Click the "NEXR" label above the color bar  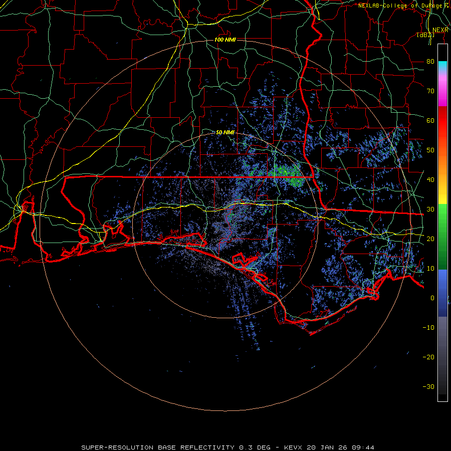pyautogui.click(x=440, y=30)
